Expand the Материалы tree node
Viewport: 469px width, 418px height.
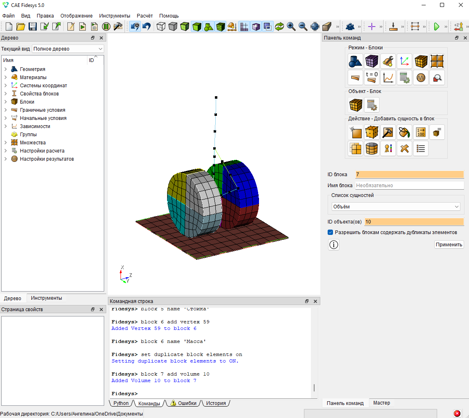tap(5, 77)
